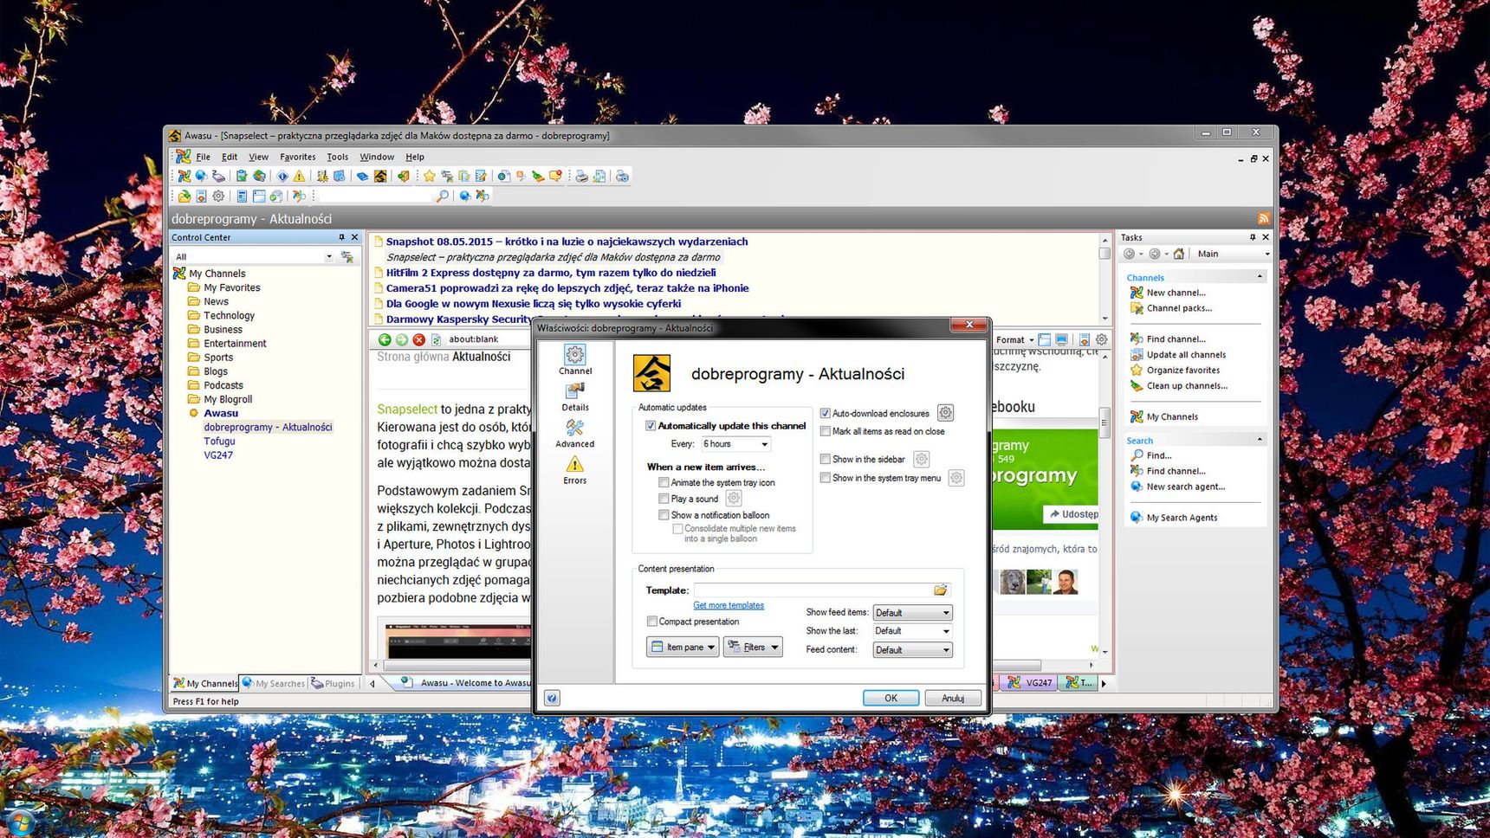This screenshot has height=838, width=1490.
Task: Open Play a sound settings gear
Action: 733,498
